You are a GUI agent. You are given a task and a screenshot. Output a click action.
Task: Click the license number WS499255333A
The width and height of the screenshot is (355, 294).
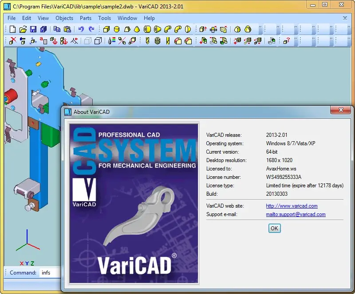[284, 177]
